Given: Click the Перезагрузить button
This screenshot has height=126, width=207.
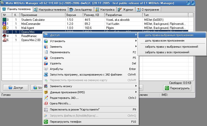Looking at the screenshot, I should (177, 88).
